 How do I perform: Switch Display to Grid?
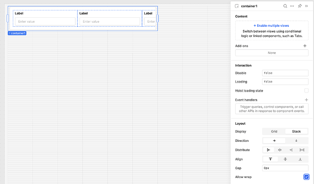pyautogui.click(x=274, y=131)
